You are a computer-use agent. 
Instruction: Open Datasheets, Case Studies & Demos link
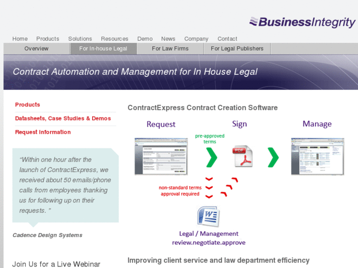63,119
